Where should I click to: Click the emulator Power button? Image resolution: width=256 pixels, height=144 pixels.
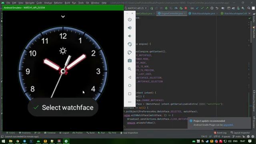[x=130, y=20]
